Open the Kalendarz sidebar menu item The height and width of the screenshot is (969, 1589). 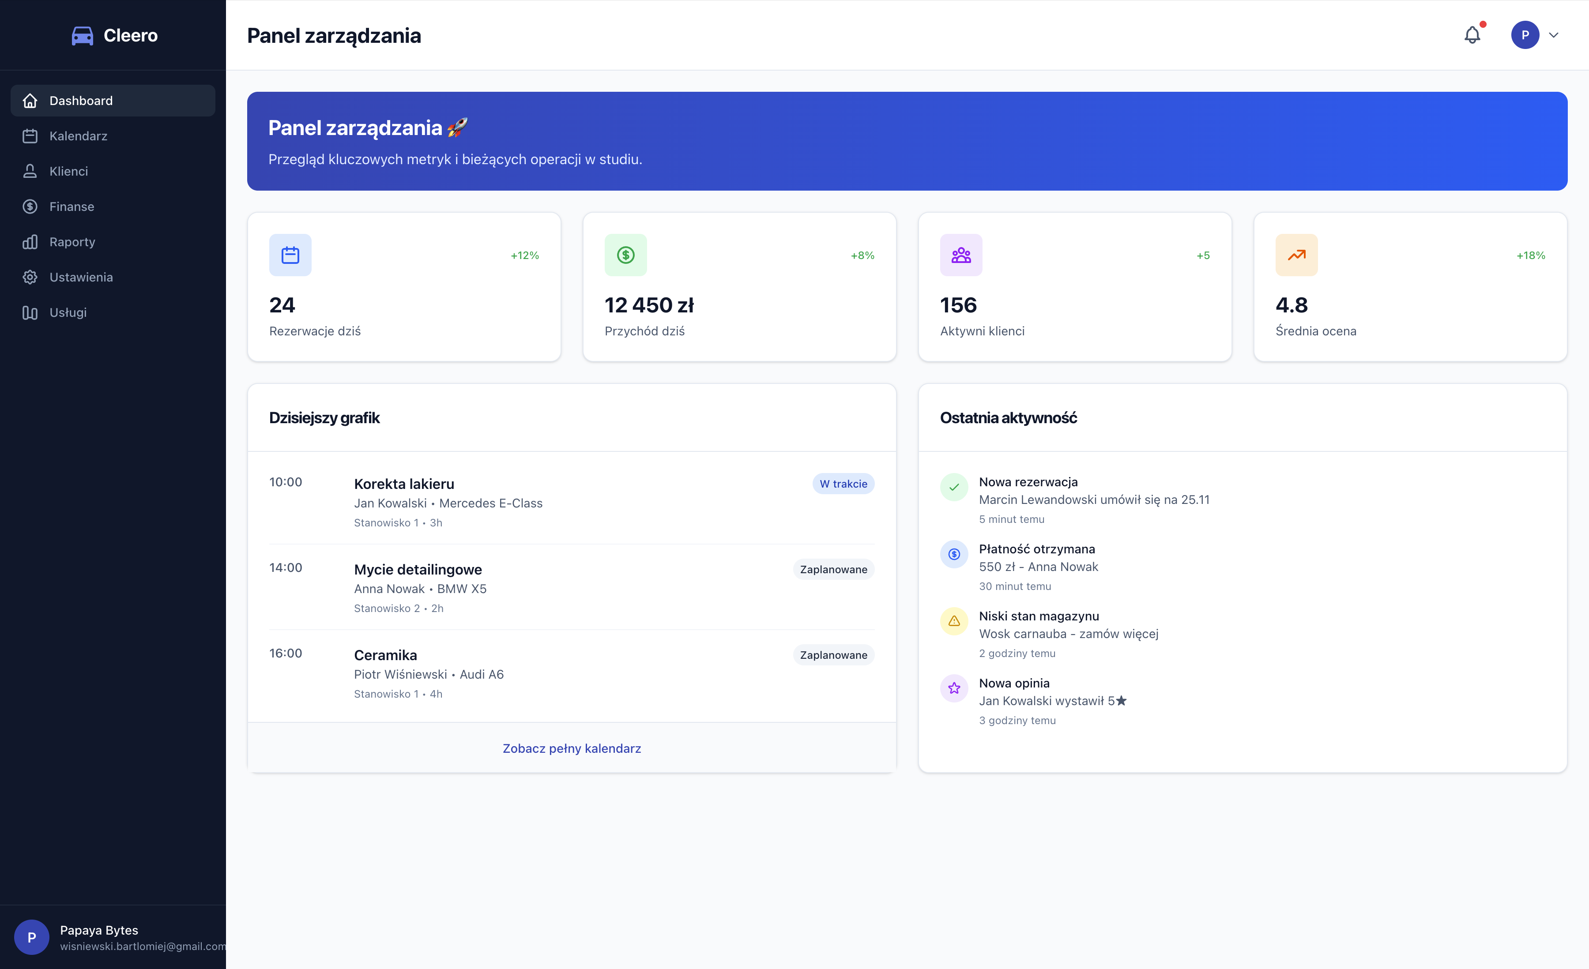tap(78, 136)
